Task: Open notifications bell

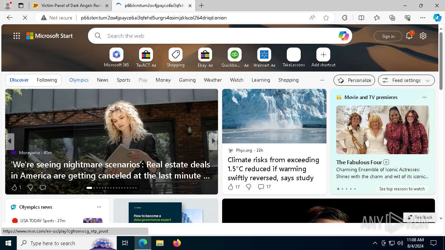Action: pyautogui.click(x=409, y=36)
